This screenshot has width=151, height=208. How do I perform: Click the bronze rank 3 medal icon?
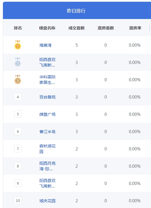click(x=18, y=80)
